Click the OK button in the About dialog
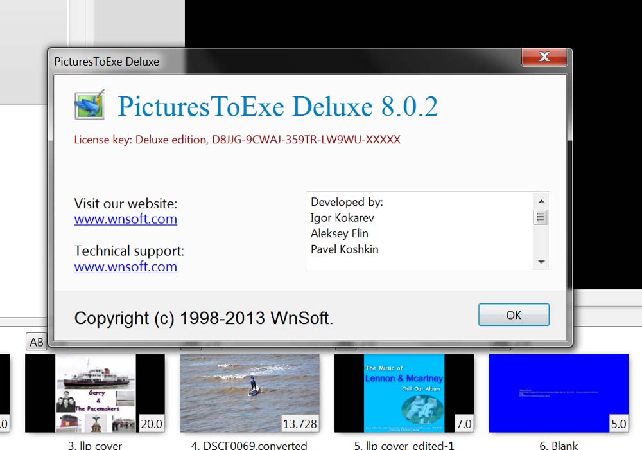 click(514, 315)
